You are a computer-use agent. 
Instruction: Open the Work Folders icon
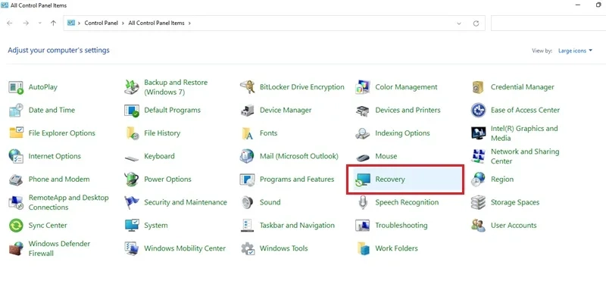363,248
